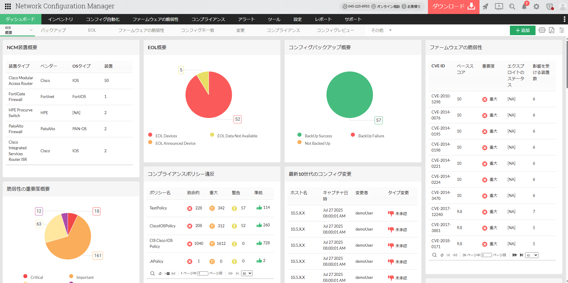
Task: Expand the その他 dropdown menu
Action: pyautogui.click(x=381, y=30)
